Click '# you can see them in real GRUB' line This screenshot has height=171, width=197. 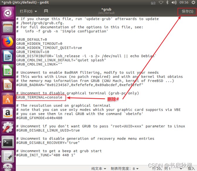click(80, 114)
